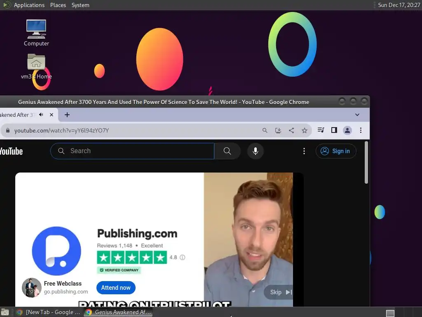Open the Chrome profile avatar
Image resolution: width=422 pixels, height=317 pixels.
(347, 130)
